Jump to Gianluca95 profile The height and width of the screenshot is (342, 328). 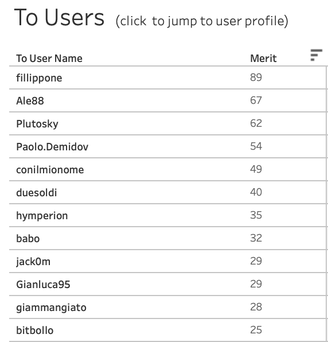click(43, 285)
